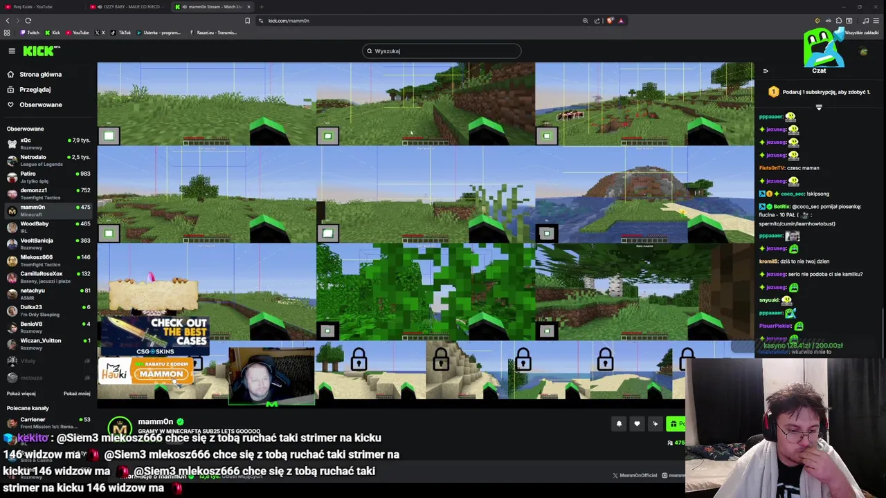Open the Usterka bookmark
This screenshot has height=498, width=886.
[159, 33]
